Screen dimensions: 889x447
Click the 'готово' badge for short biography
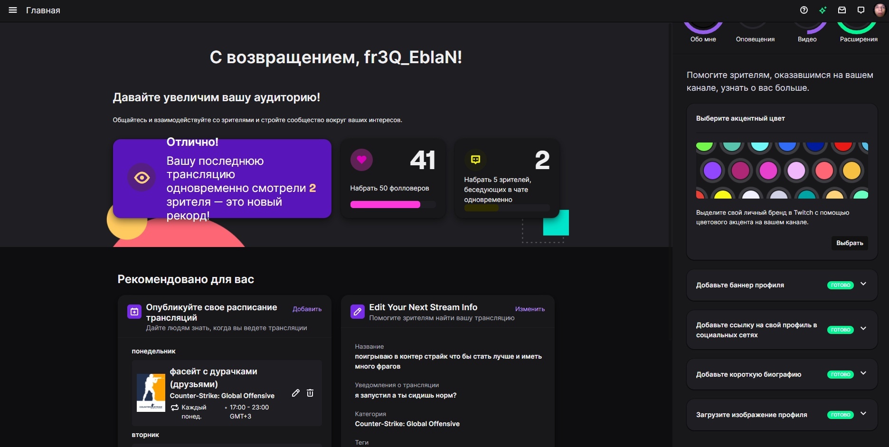point(841,374)
